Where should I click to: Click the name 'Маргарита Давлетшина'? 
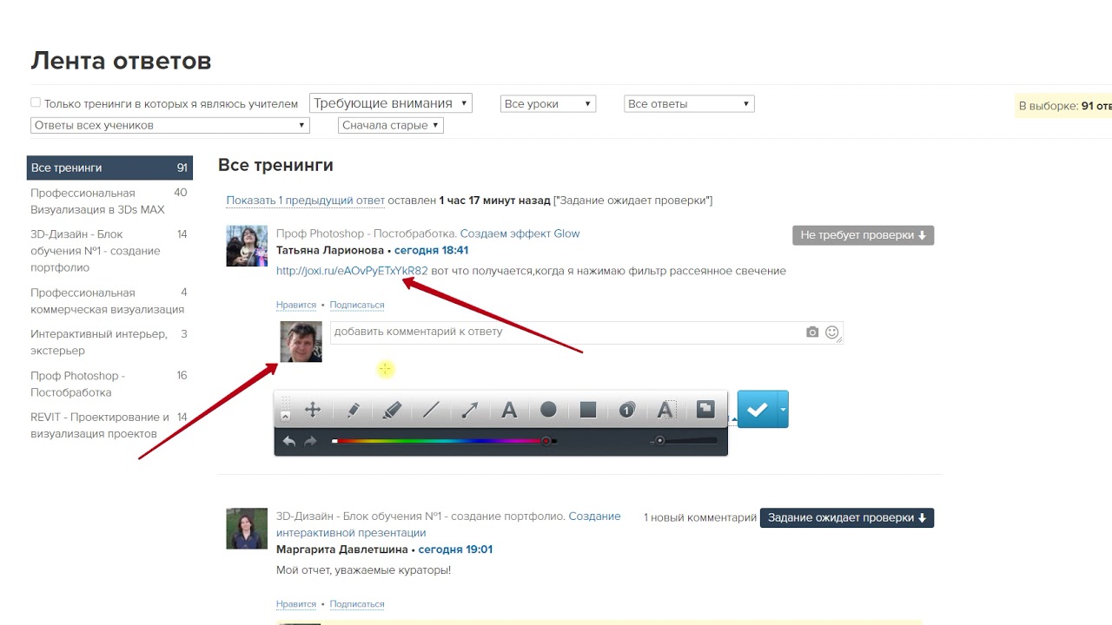(342, 549)
